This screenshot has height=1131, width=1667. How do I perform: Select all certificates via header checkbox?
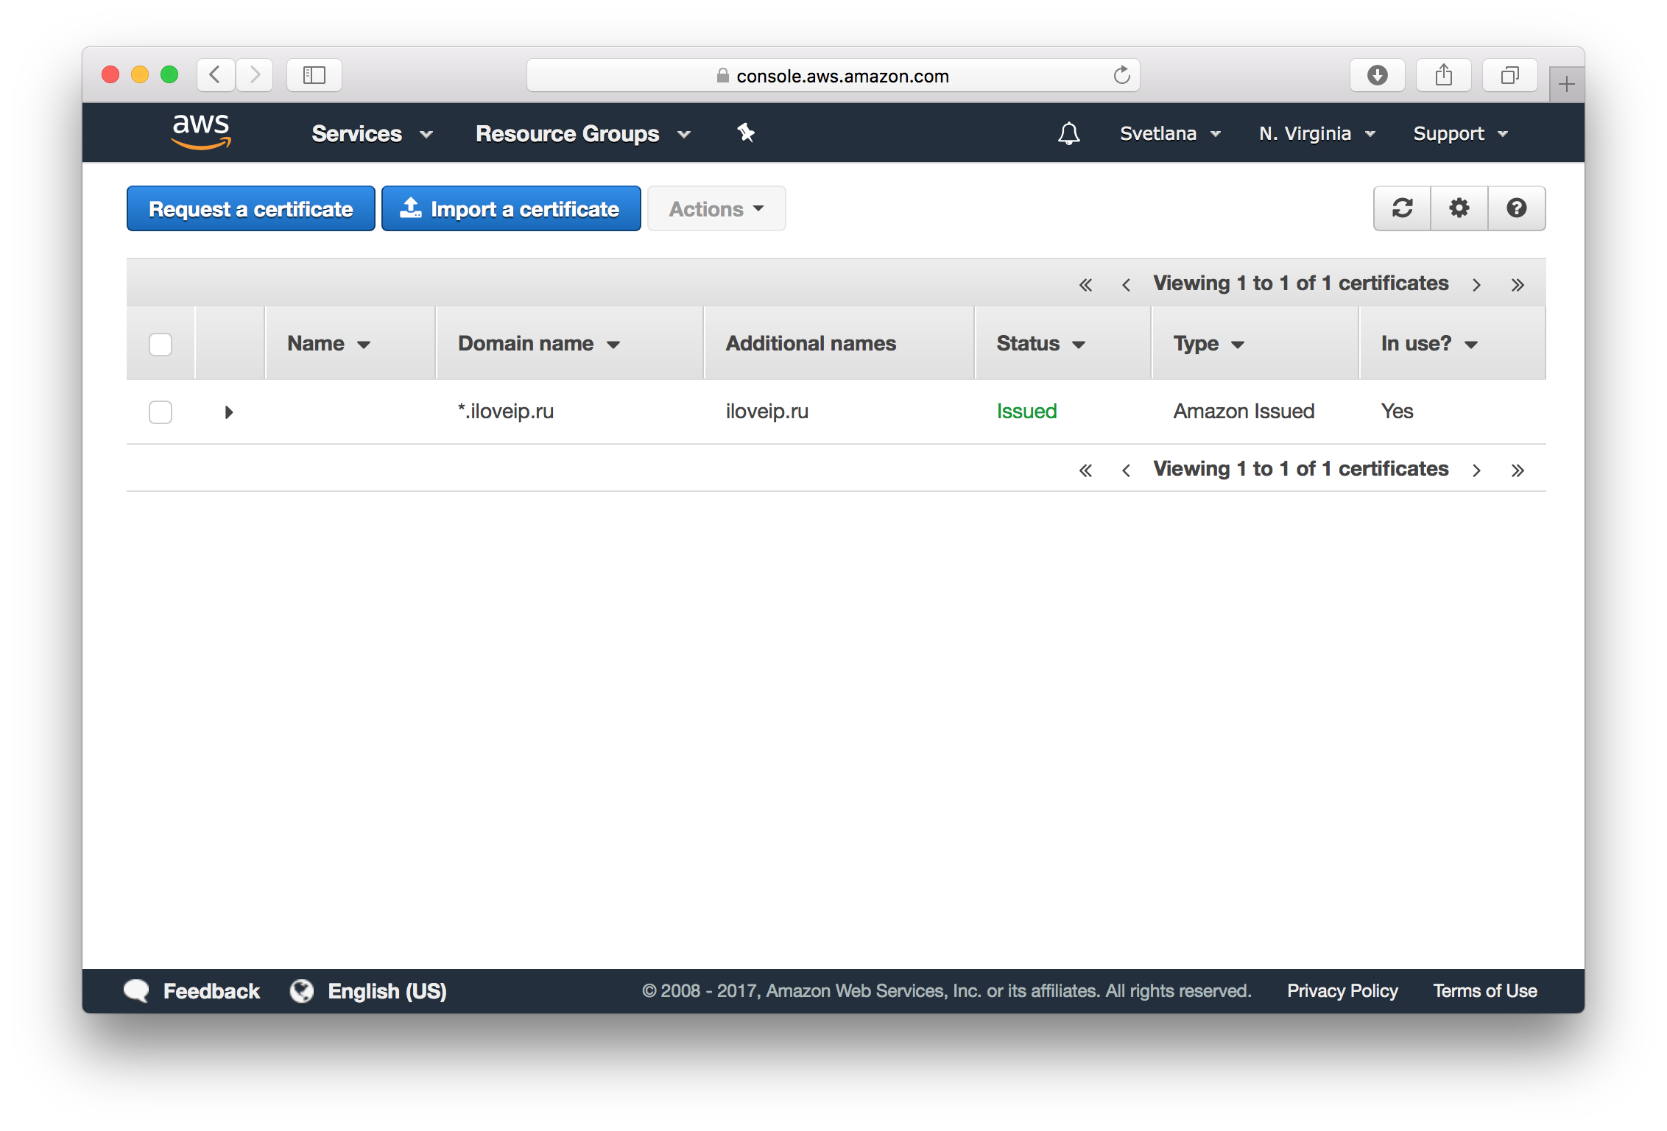click(x=160, y=343)
